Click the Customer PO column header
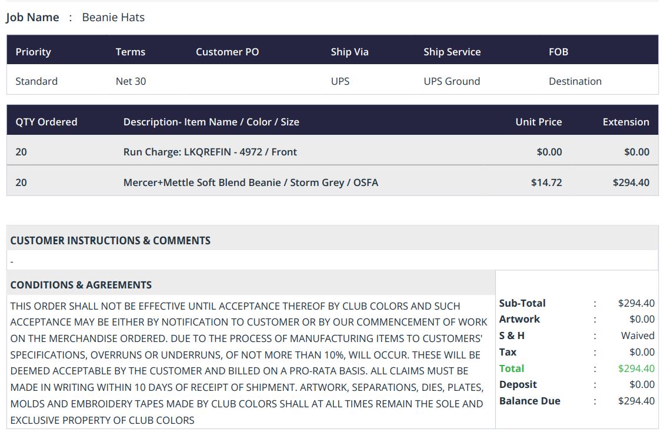This screenshot has height=435, width=667. (227, 52)
